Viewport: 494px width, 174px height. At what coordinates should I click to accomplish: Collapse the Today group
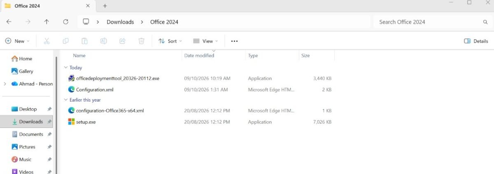tap(66, 67)
